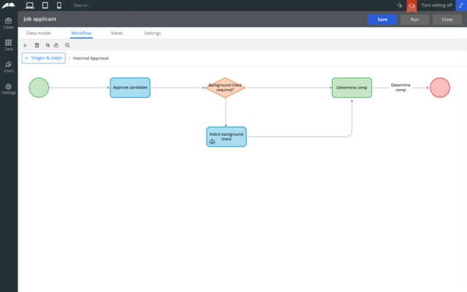Open Settings in the left sidebar
The height and width of the screenshot is (292, 467).
(9, 88)
